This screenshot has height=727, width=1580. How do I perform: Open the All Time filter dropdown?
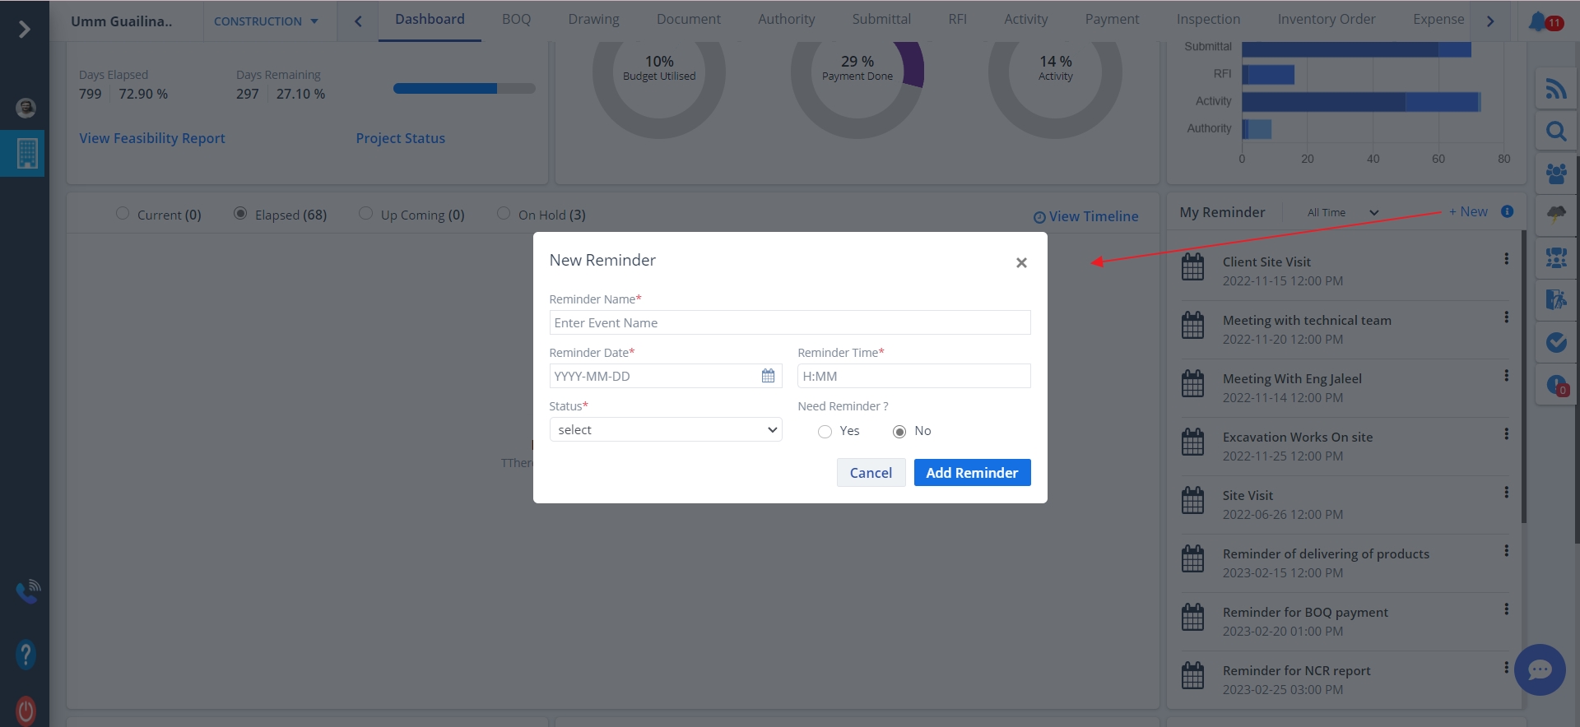(x=1342, y=213)
